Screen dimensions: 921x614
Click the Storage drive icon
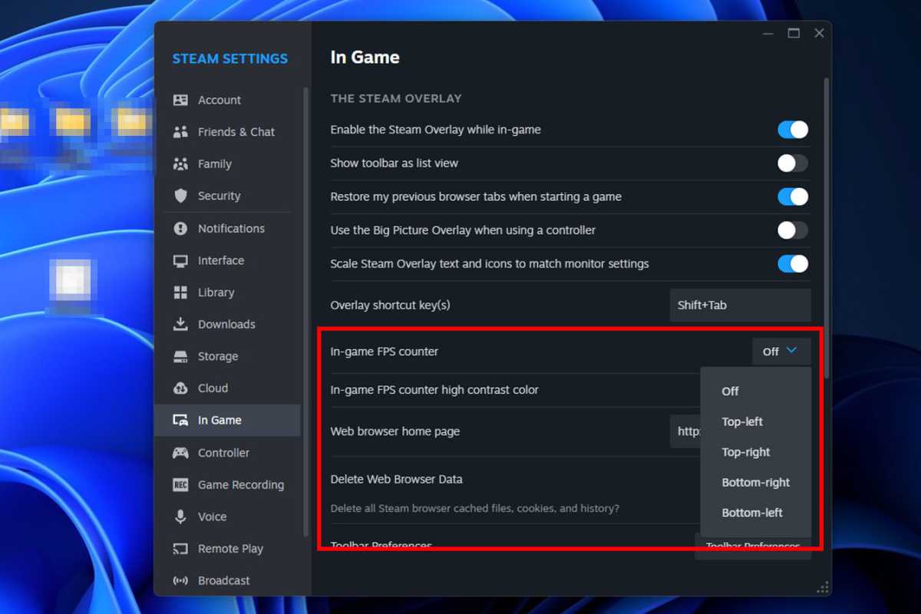point(180,356)
